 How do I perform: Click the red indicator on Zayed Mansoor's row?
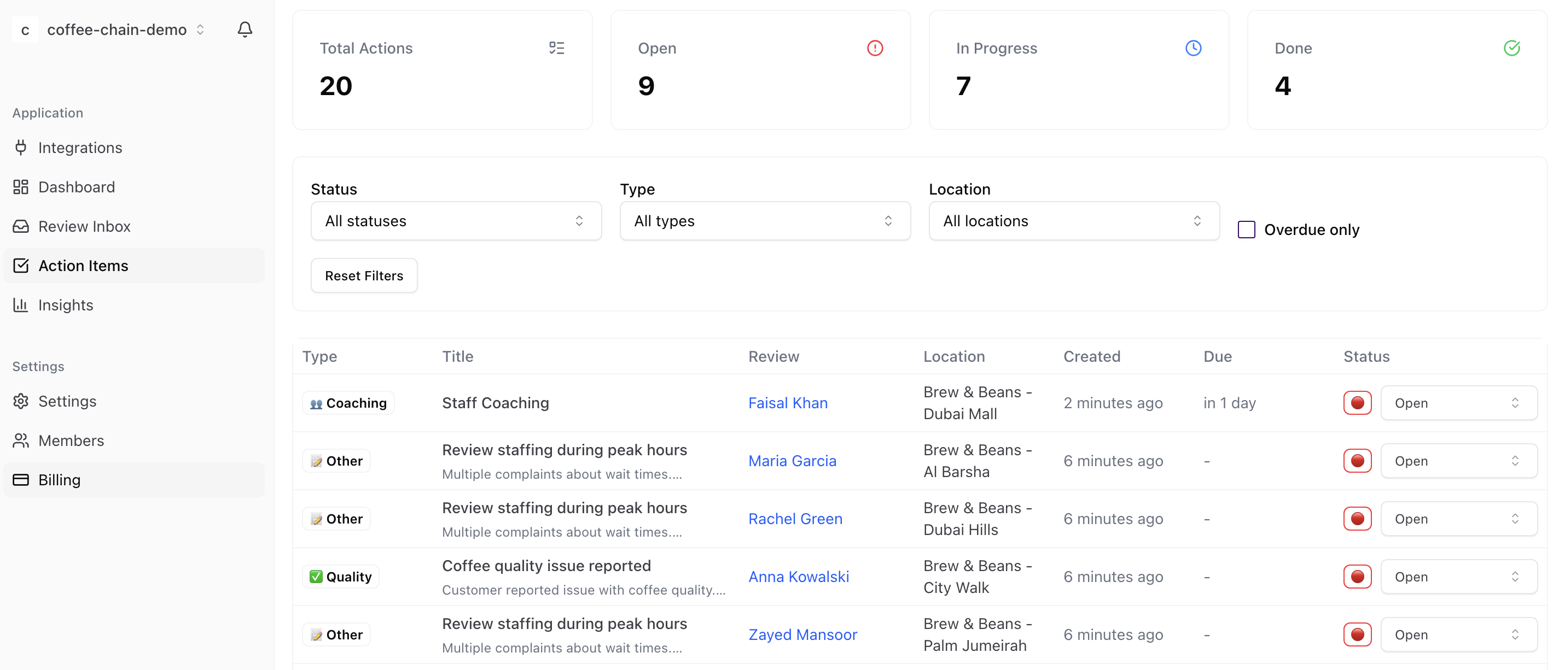point(1358,634)
